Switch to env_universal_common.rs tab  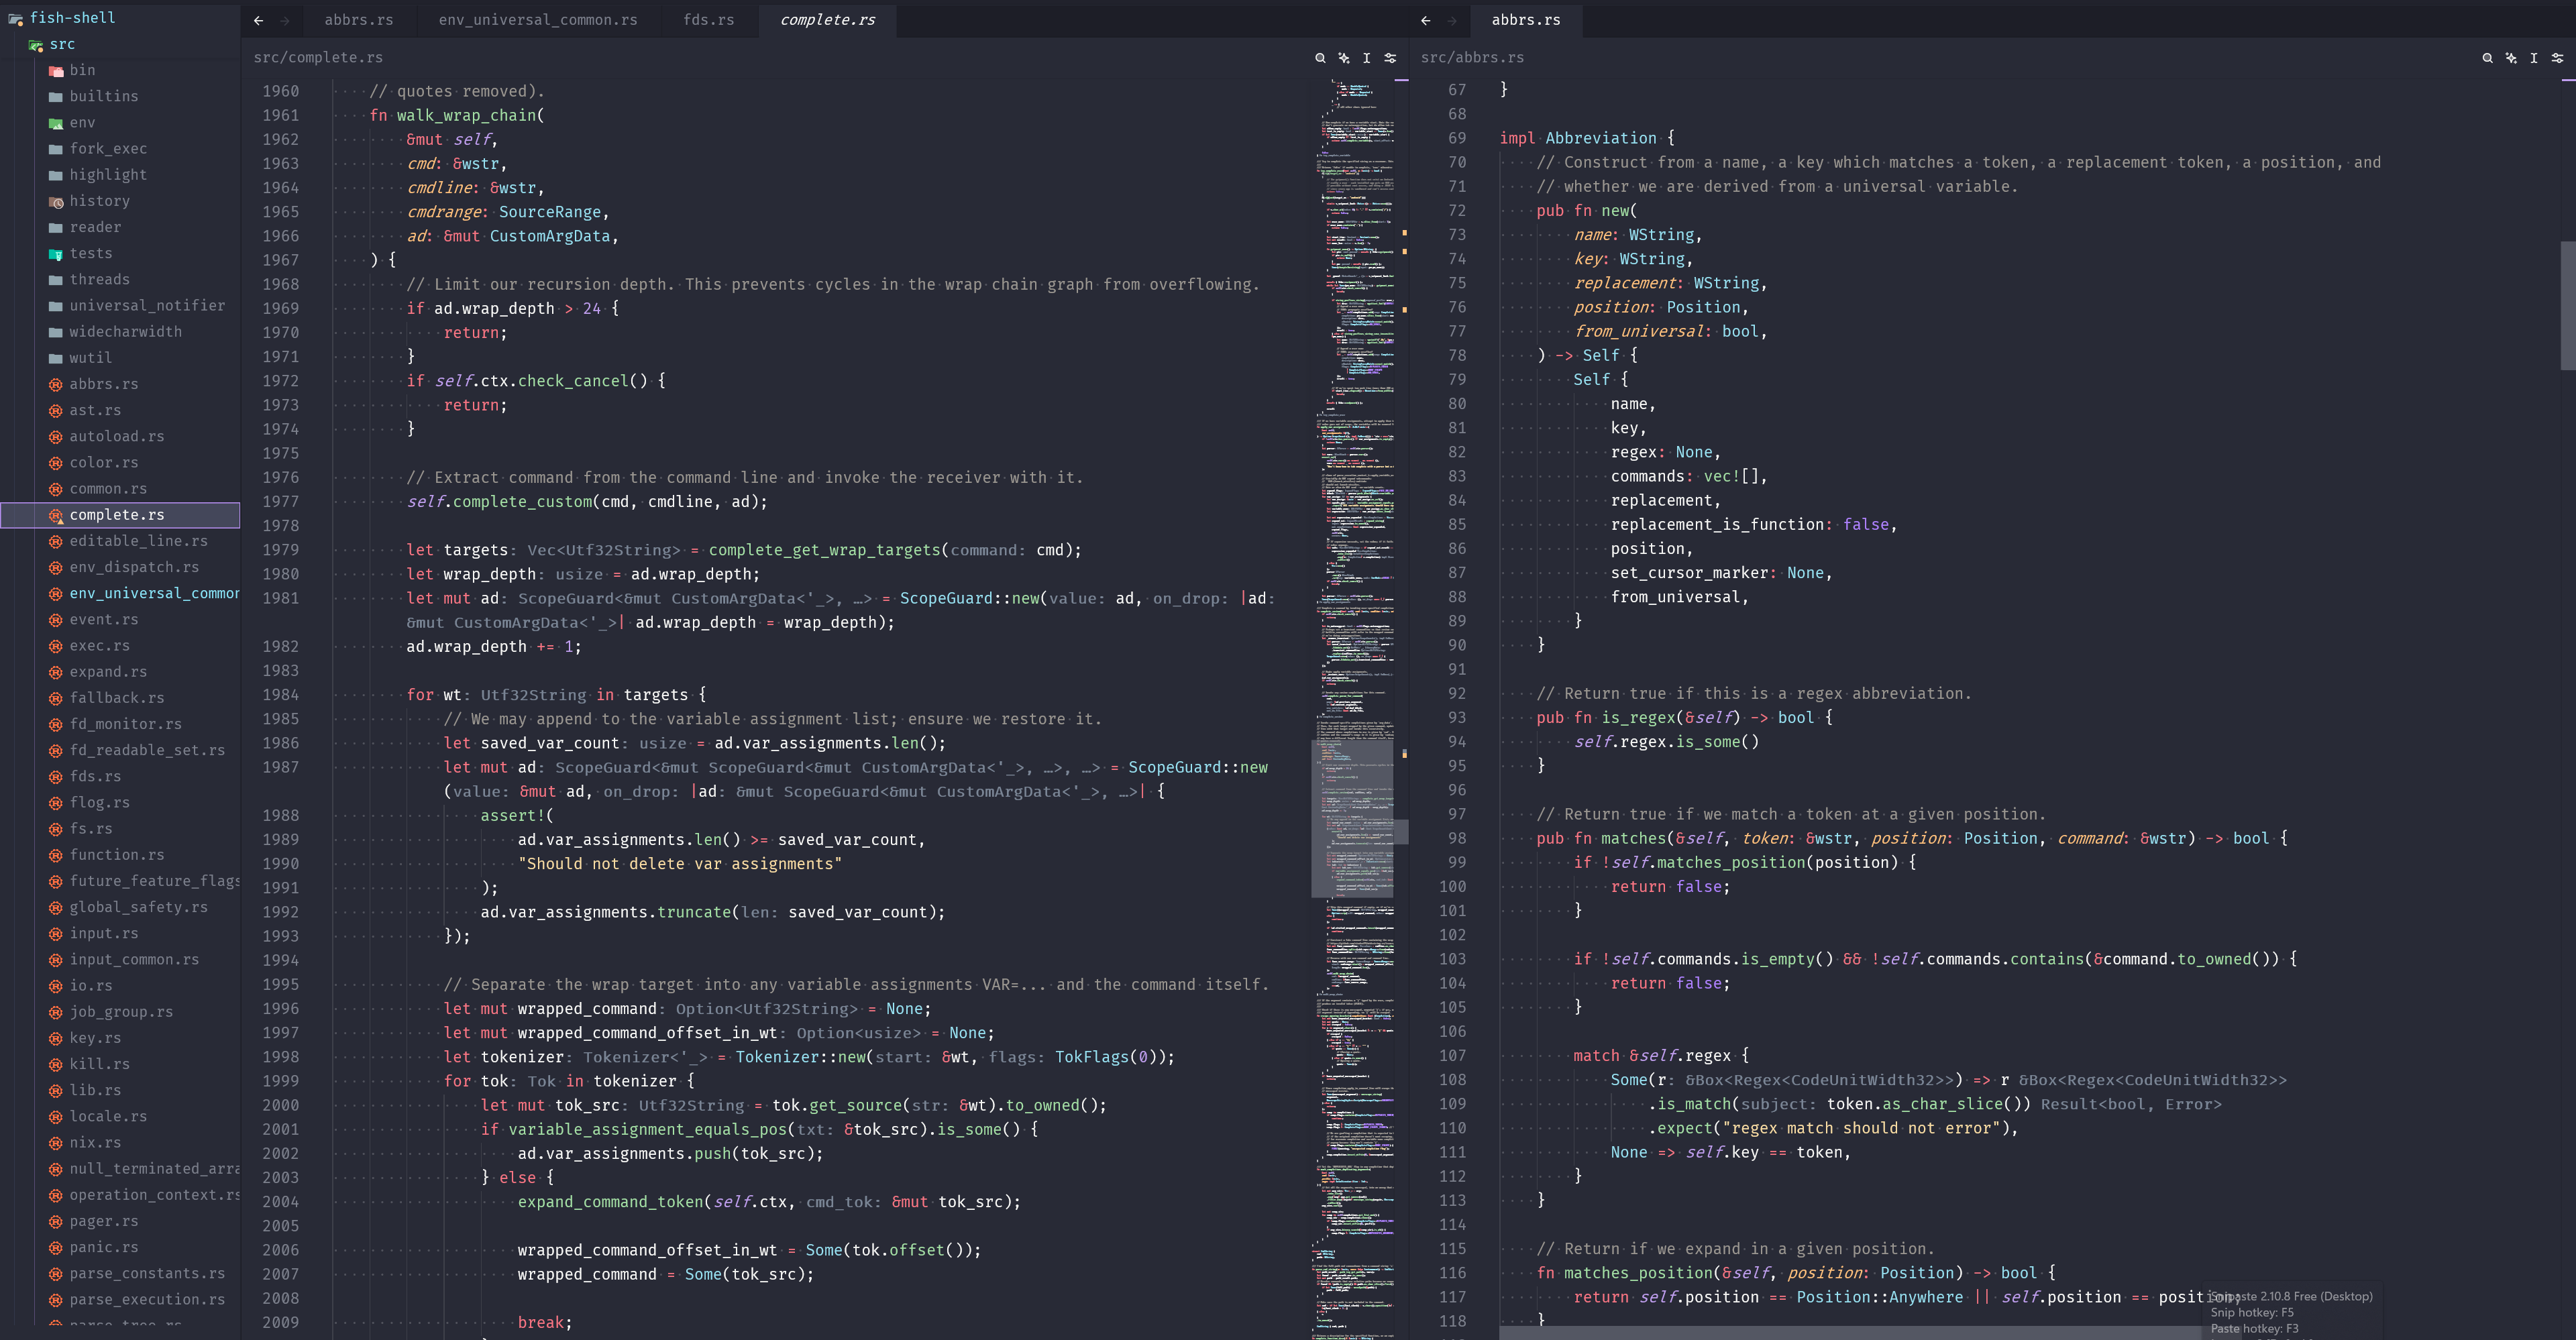tap(538, 20)
